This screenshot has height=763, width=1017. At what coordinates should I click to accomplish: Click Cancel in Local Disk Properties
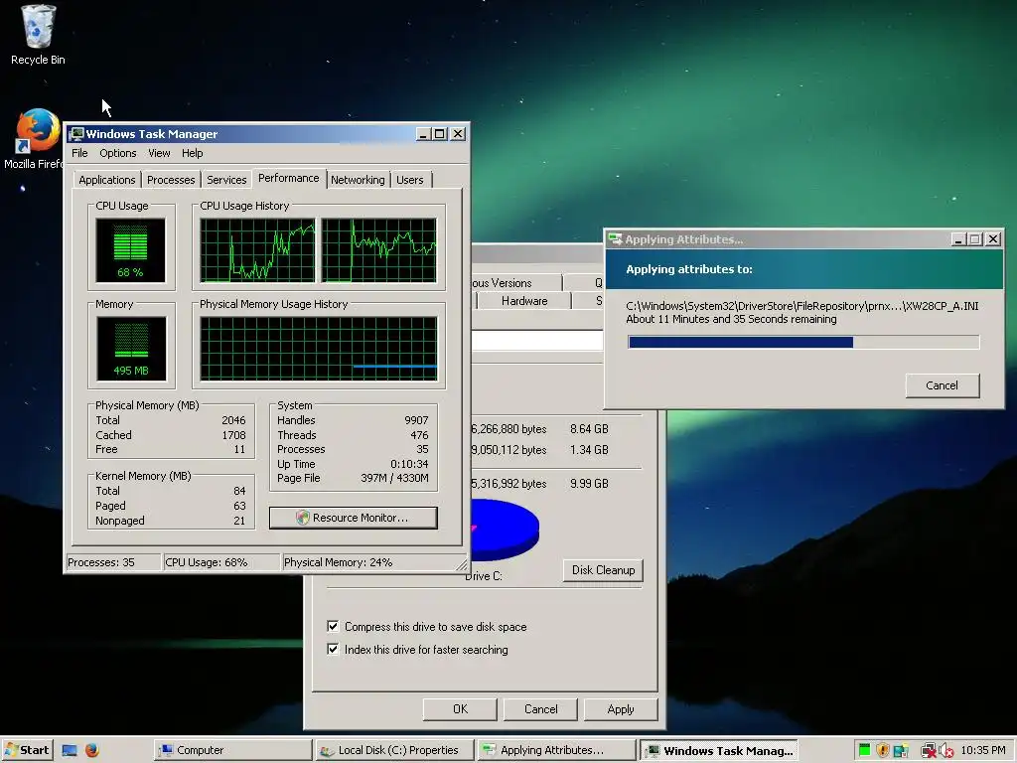[x=540, y=709]
